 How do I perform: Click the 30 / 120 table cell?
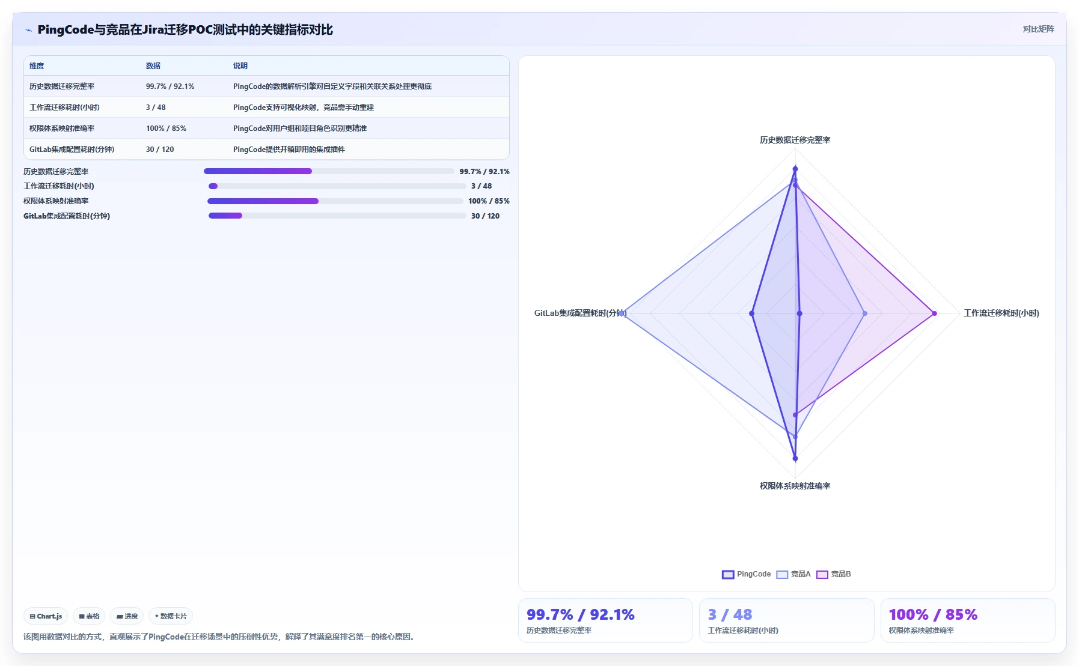click(160, 150)
